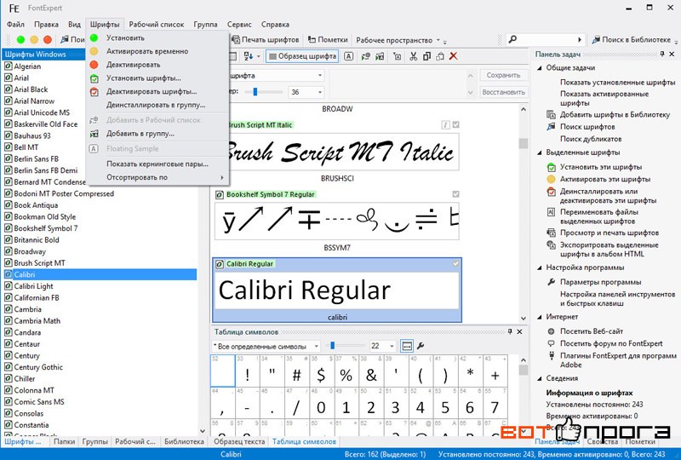Click the Floating Sample 'A' toolbar icon
This screenshot has width=681, height=460.
pos(348,56)
